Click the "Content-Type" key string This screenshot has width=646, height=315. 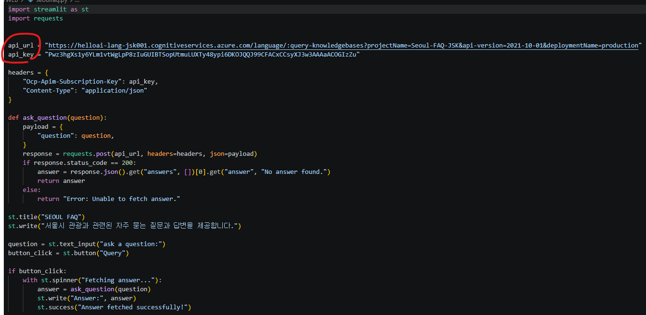click(x=48, y=91)
